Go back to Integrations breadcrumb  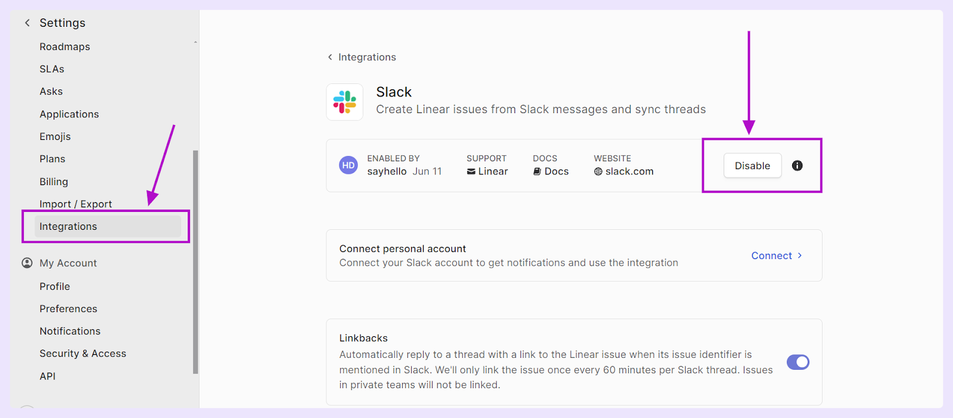point(367,57)
